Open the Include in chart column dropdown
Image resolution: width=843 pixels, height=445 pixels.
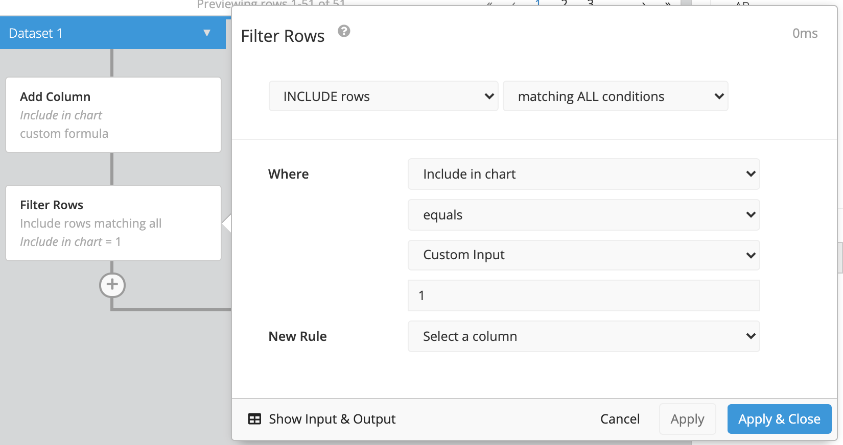click(x=584, y=174)
